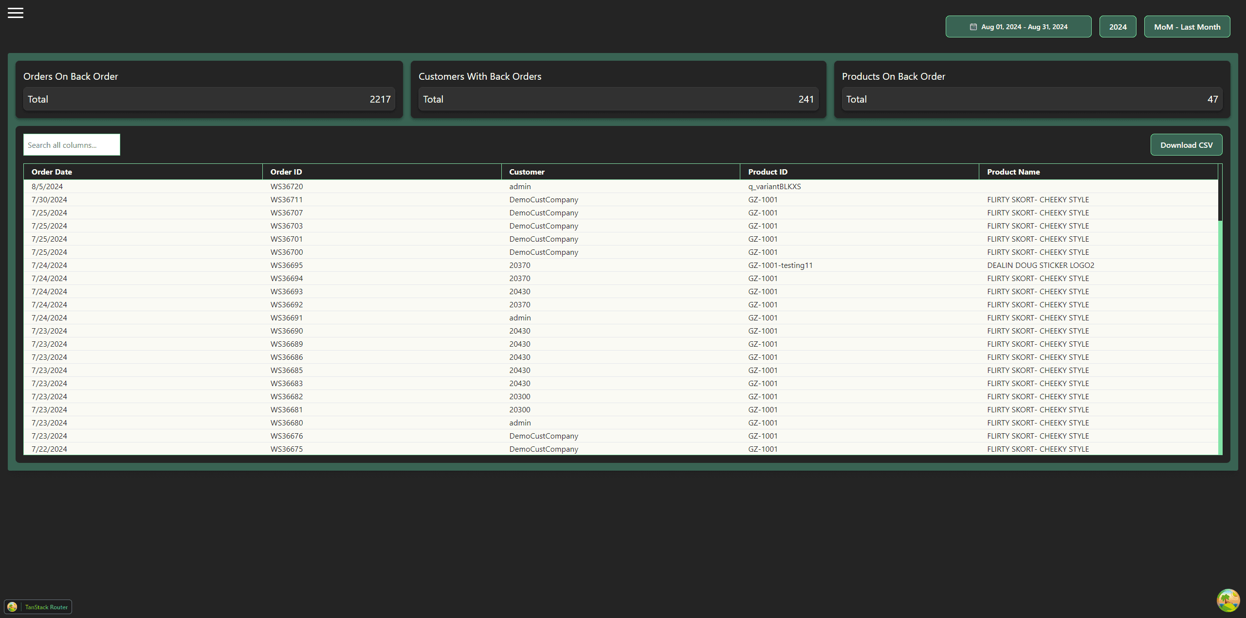Click order ID WS36686
1246x618 pixels.
[x=287, y=357]
